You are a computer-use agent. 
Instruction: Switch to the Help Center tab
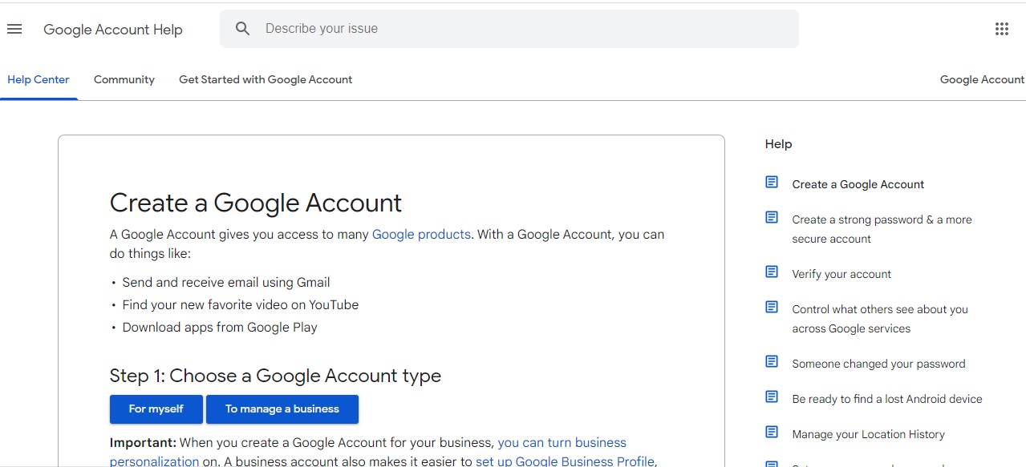pos(39,80)
